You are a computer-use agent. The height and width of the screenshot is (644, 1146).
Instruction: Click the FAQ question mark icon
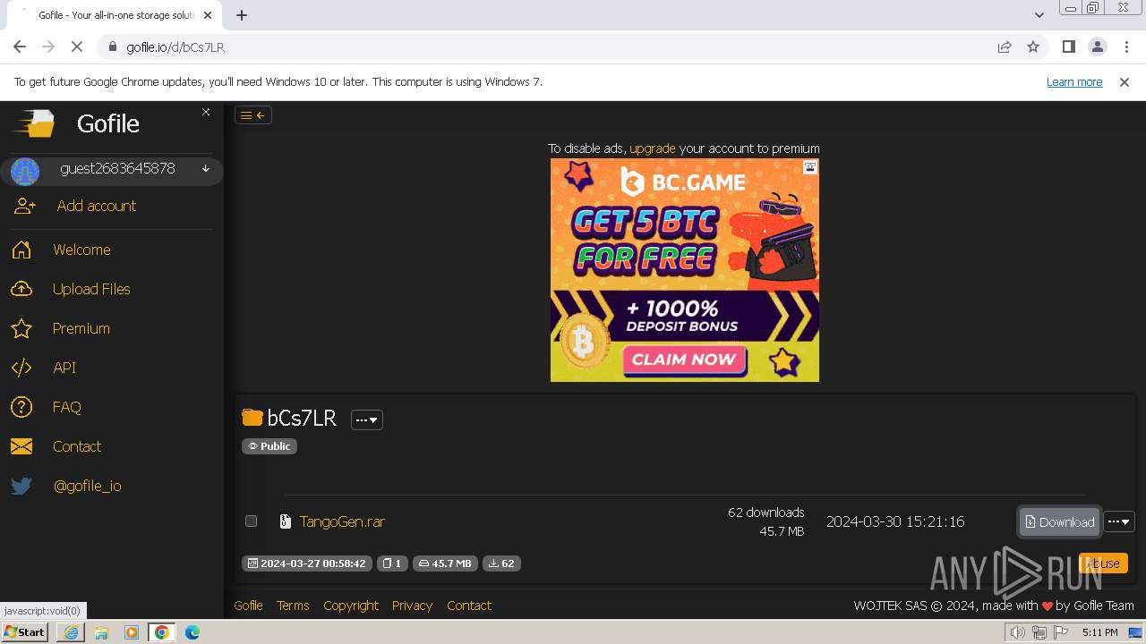tap(21, 407)
